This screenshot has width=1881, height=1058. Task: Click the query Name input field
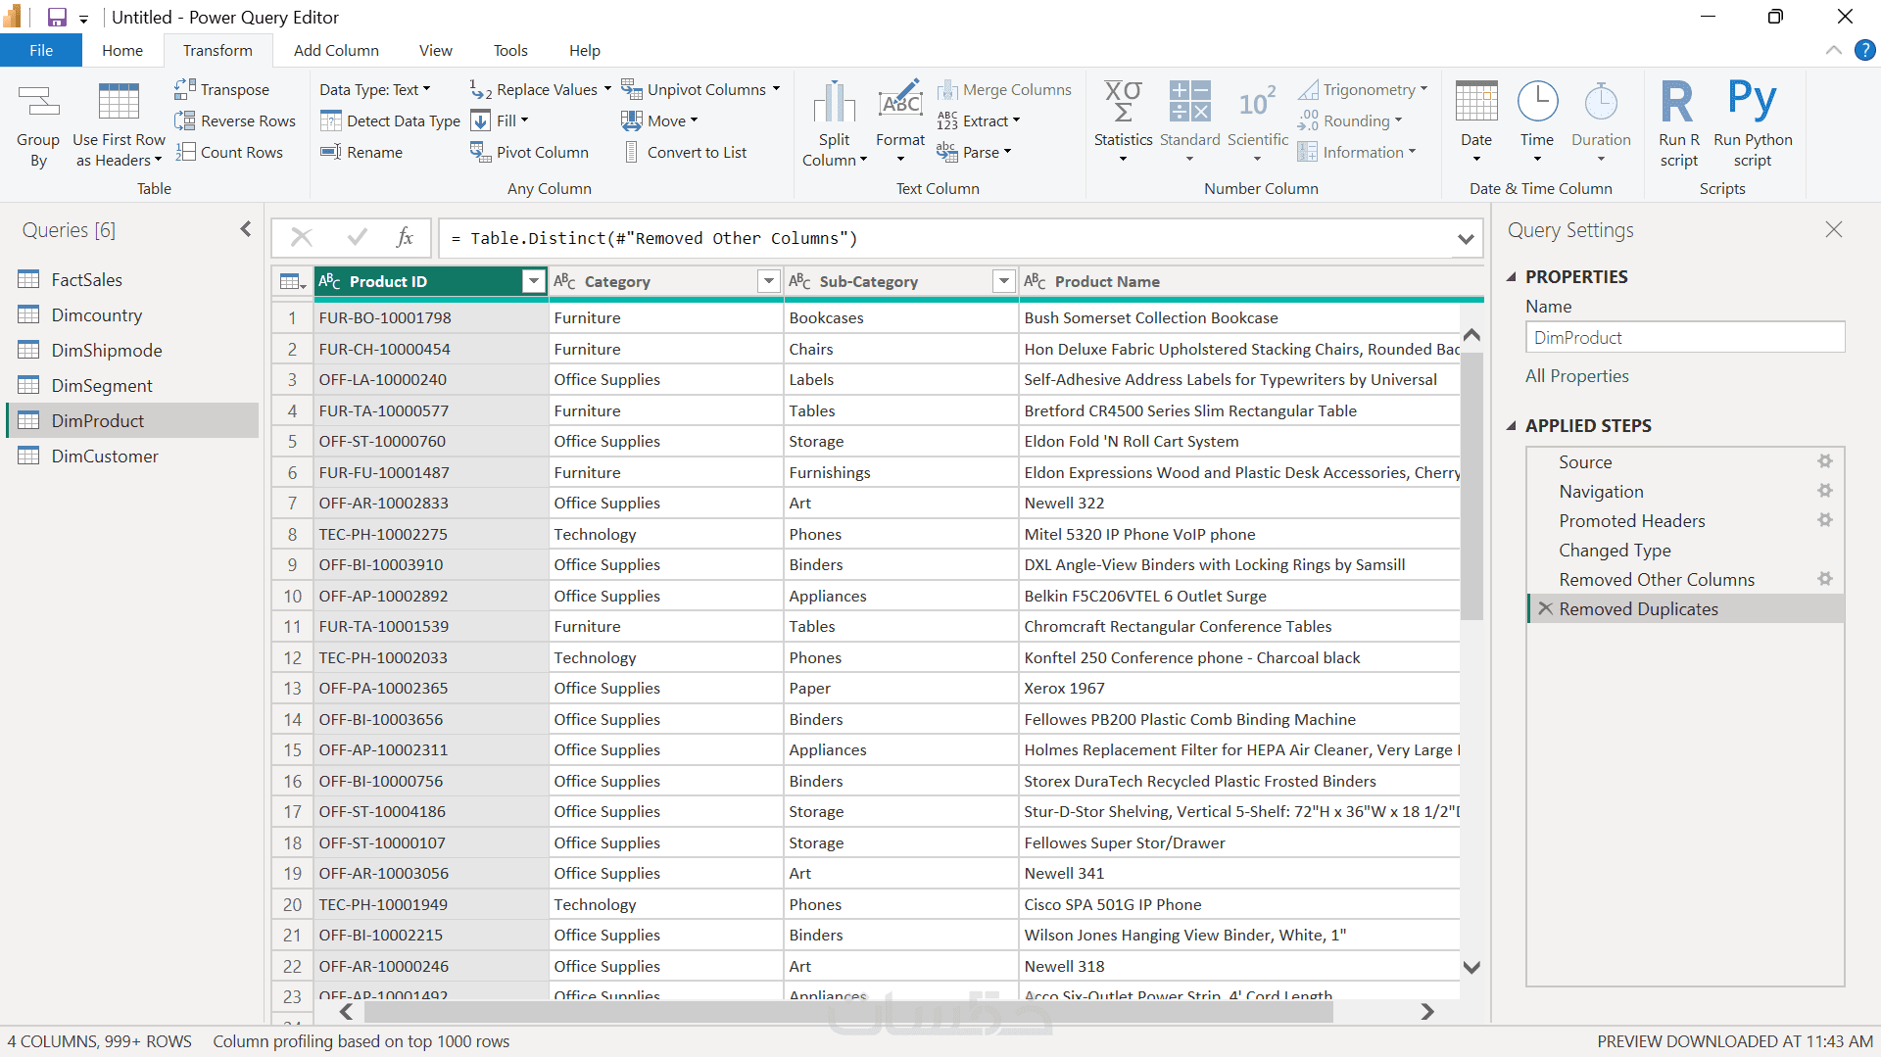coord(1684,338)
